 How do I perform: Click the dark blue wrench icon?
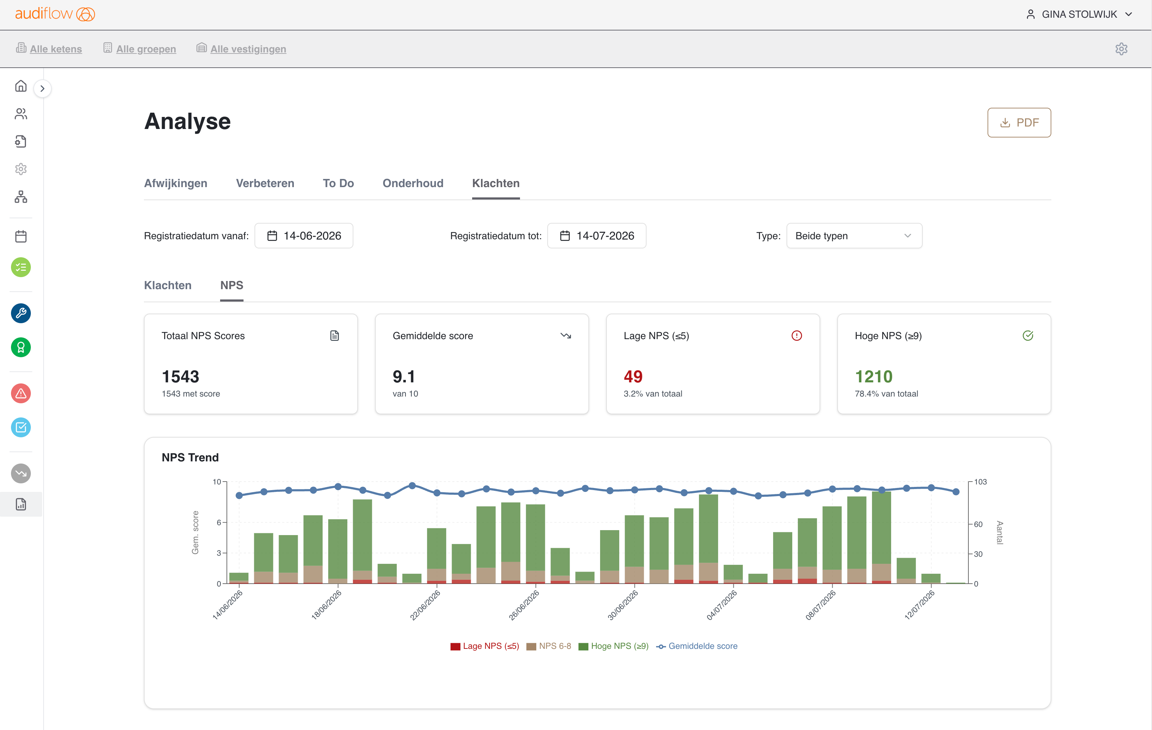(x=21, y=313)
